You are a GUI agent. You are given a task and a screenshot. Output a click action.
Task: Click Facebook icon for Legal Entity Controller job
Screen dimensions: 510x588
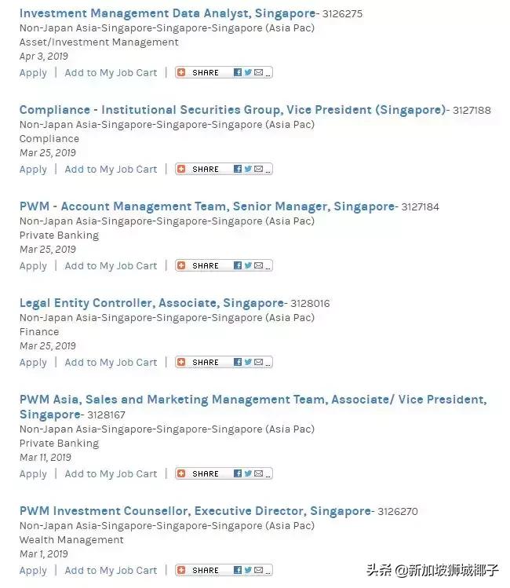tap(238, 362)
